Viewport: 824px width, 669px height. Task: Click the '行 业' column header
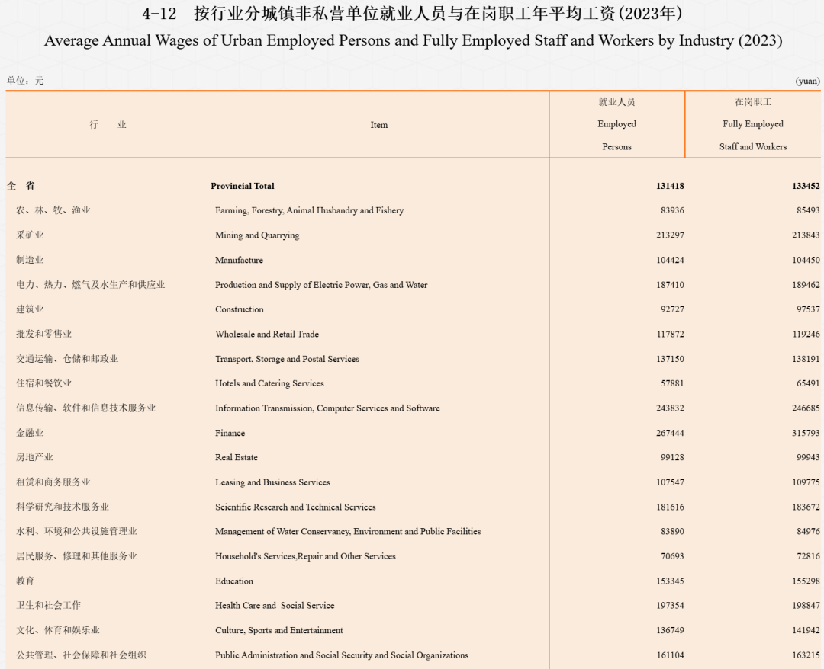point(108,125)
